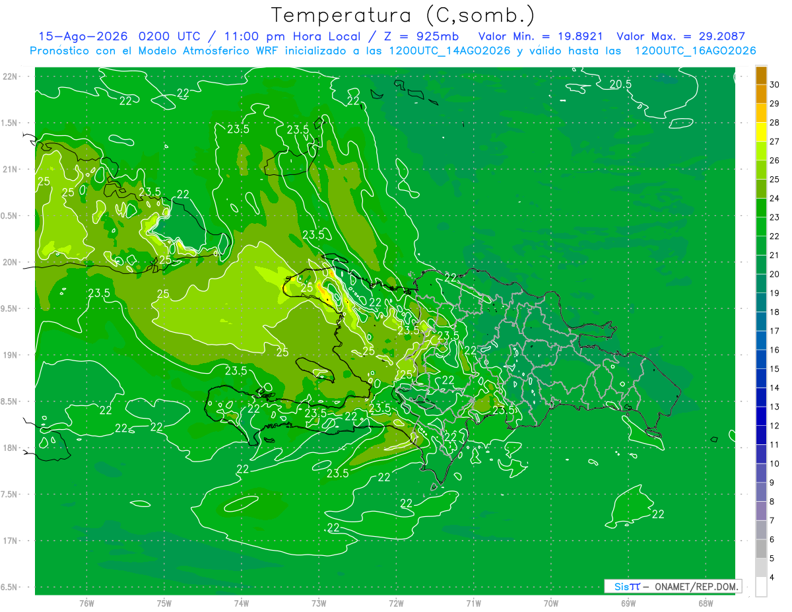The width and height of the screenshot is (792, 612).
Task: Click the "71W" longitude axis label
Action: click(473, 603)
